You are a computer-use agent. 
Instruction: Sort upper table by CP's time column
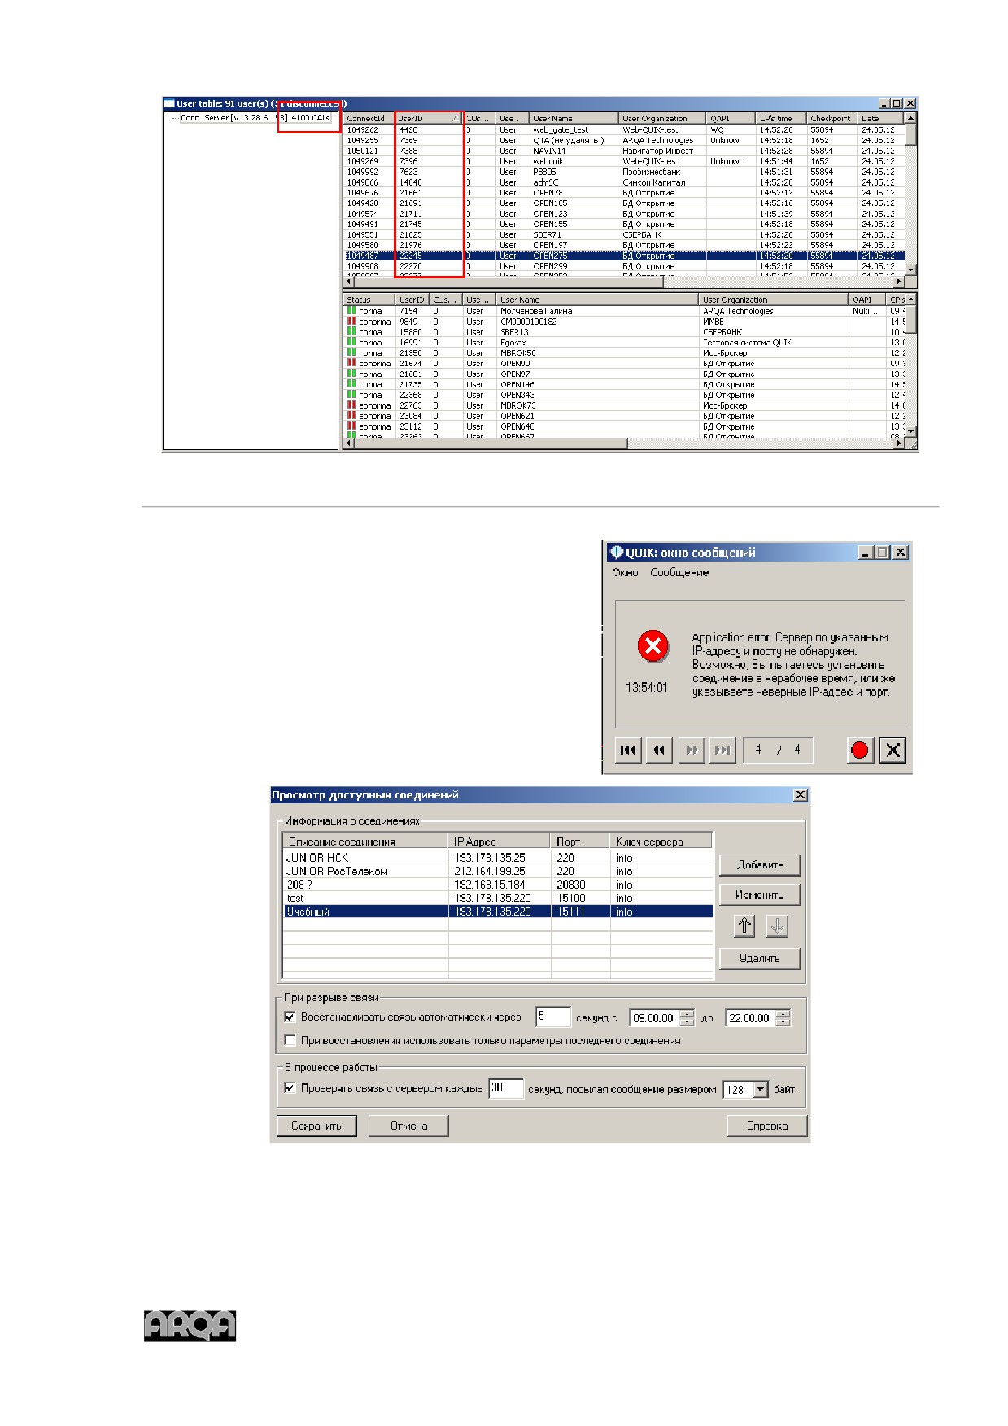[781, 118]
